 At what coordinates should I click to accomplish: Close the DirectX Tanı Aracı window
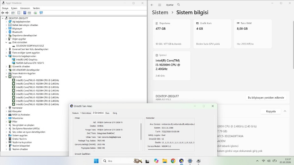[x=213, y=106]
